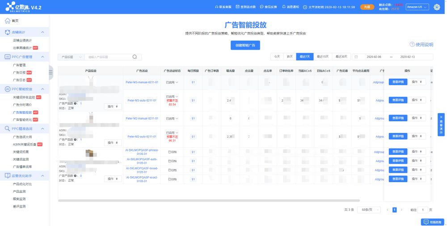
Task: Click the calendar icon in date range picker
Action: point(356,57)
